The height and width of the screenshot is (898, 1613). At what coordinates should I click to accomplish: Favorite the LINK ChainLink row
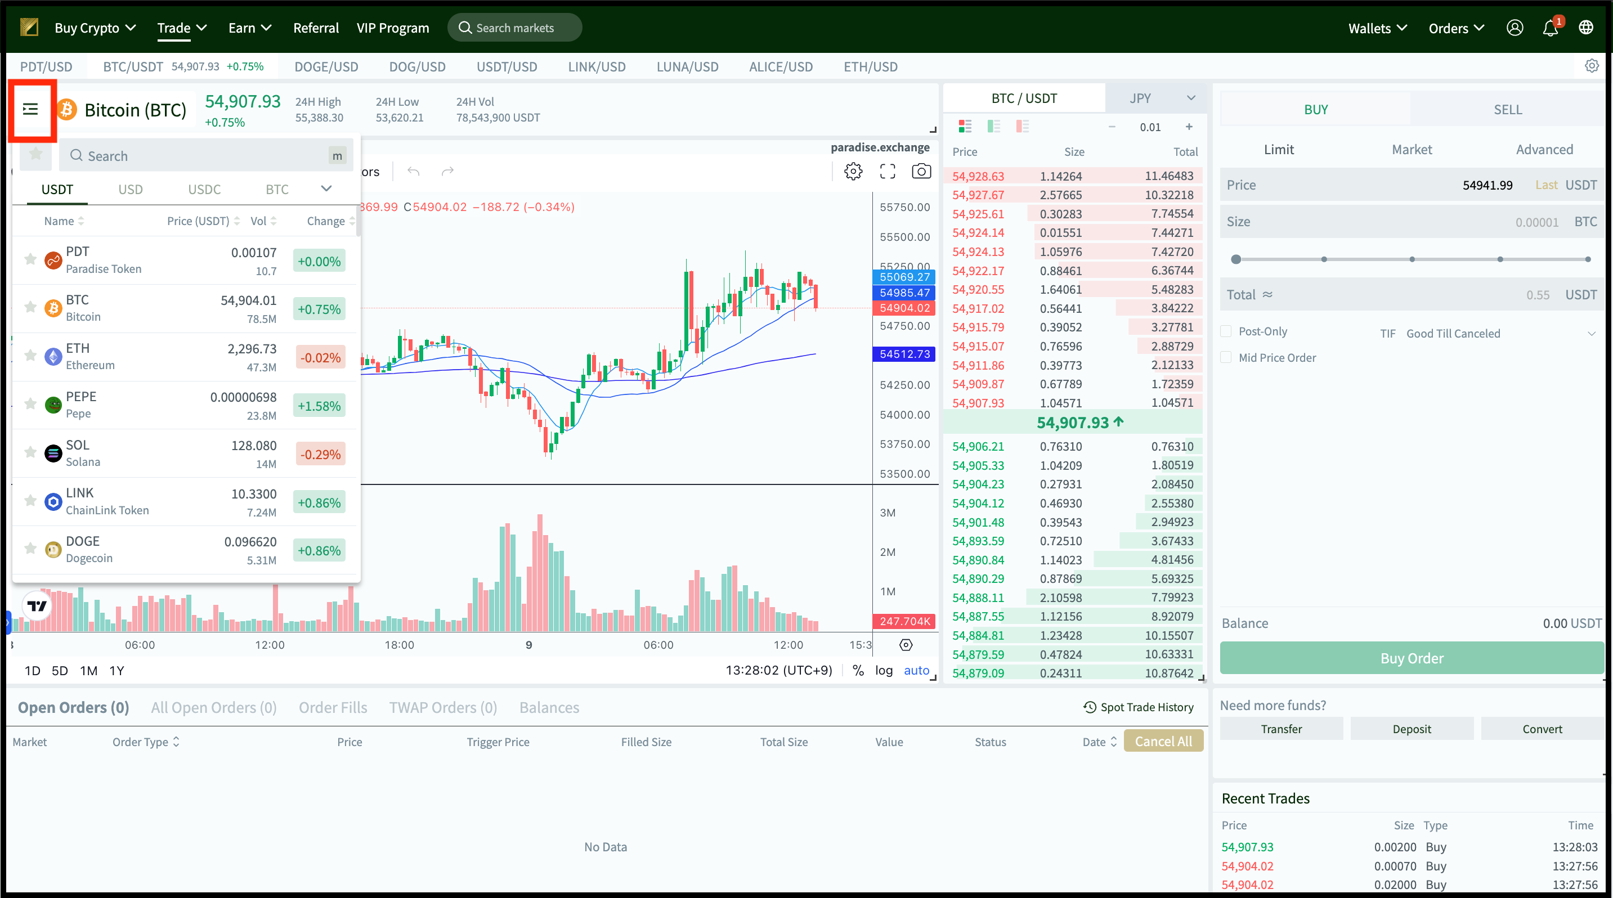(30, 500)
